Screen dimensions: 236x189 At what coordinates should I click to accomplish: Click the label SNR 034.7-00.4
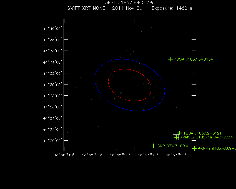[173, 146]
